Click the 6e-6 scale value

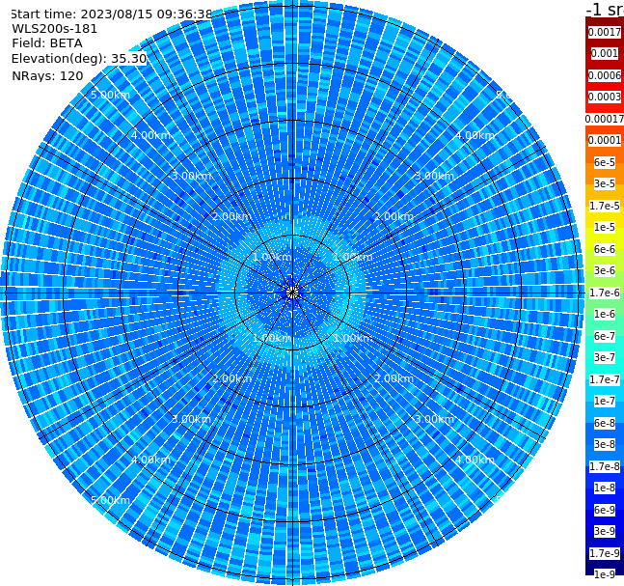605,249
